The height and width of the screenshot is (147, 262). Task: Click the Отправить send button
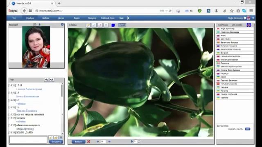click(x=56, y=142)
